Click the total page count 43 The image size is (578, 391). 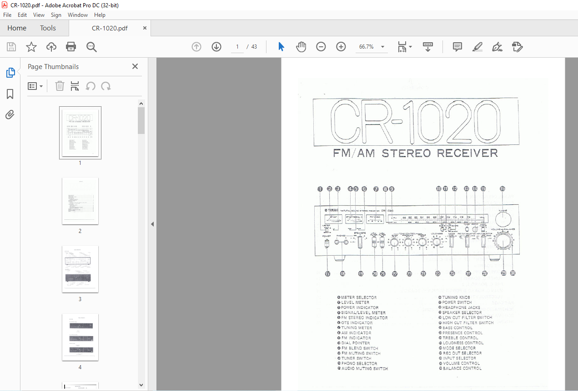point(254,47)
